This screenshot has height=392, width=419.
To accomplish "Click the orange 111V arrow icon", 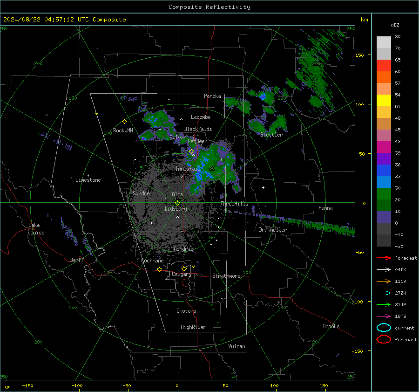I will pos(384,281).
